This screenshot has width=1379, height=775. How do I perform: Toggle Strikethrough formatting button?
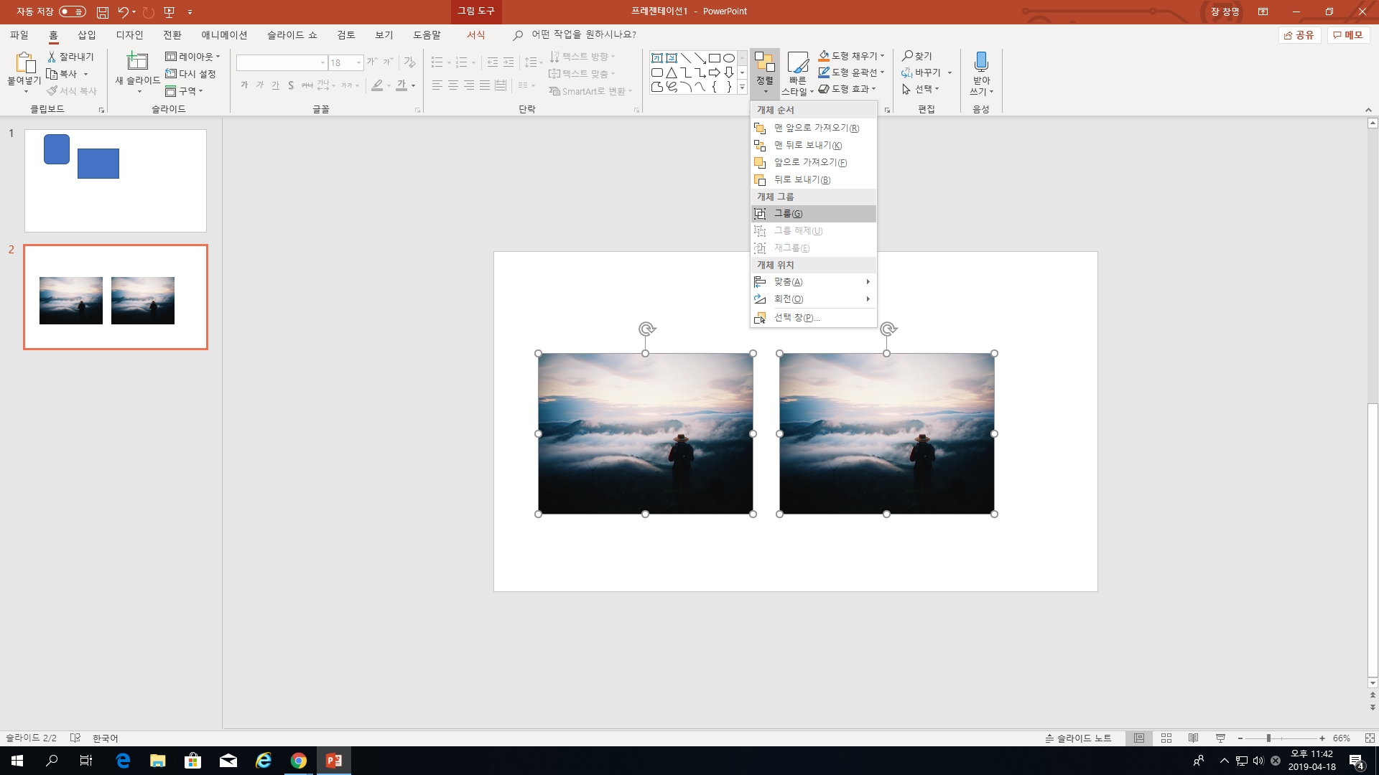[x=307, y=85]
